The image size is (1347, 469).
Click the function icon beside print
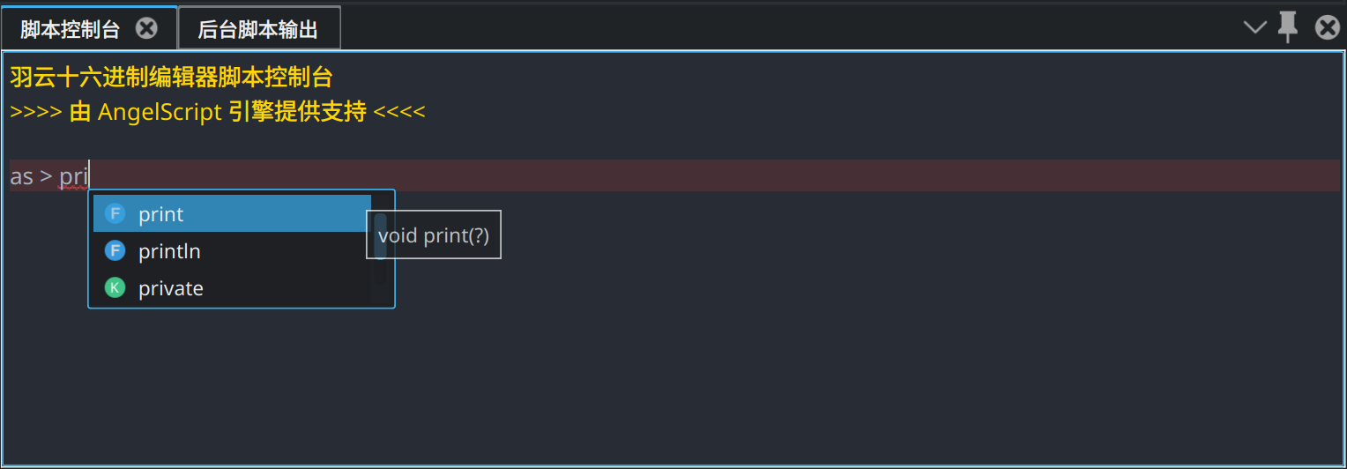pyautogui.click(x=115, y=213)
